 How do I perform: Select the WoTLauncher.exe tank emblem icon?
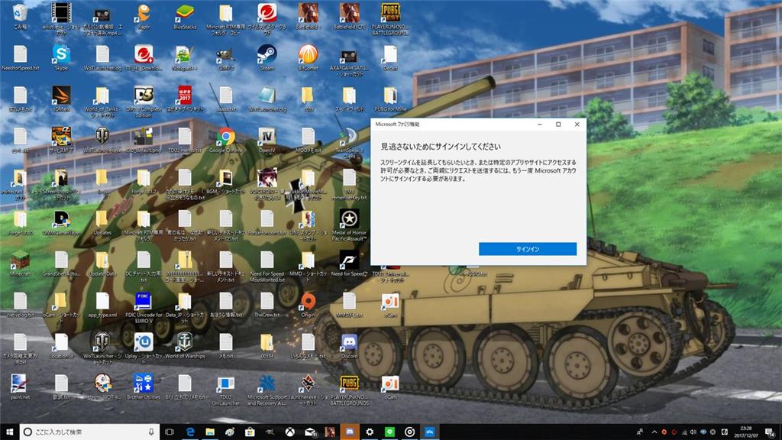tap(102, 141)
